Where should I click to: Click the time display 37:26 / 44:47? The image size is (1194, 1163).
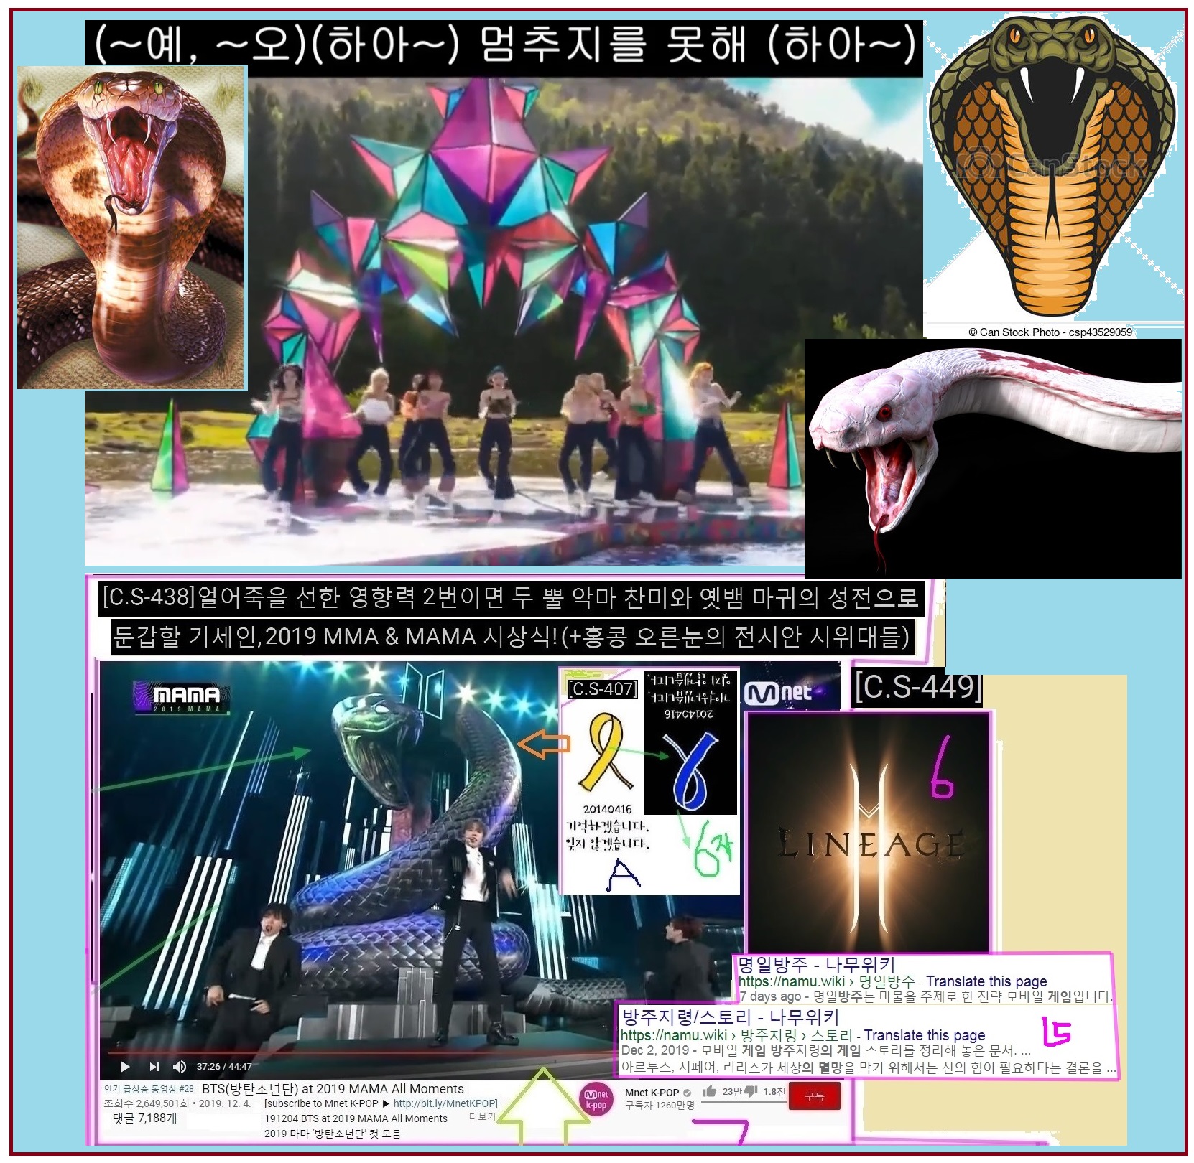pyautogui.click(x=224, y=1067)
